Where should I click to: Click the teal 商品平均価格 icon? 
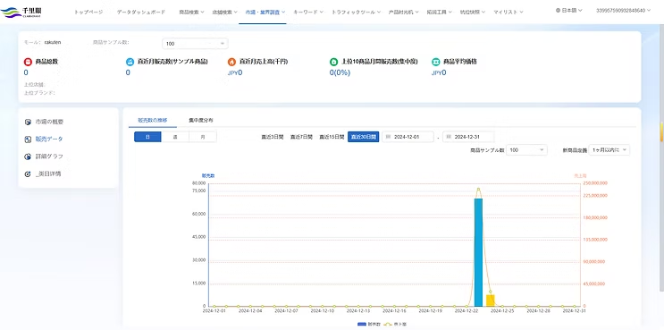pyautogui.click(x=436, y=62)
